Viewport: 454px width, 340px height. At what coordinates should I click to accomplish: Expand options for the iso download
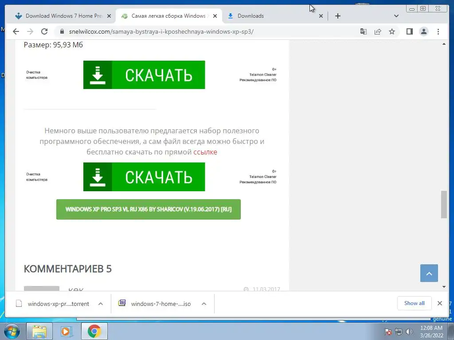[204, 304]
